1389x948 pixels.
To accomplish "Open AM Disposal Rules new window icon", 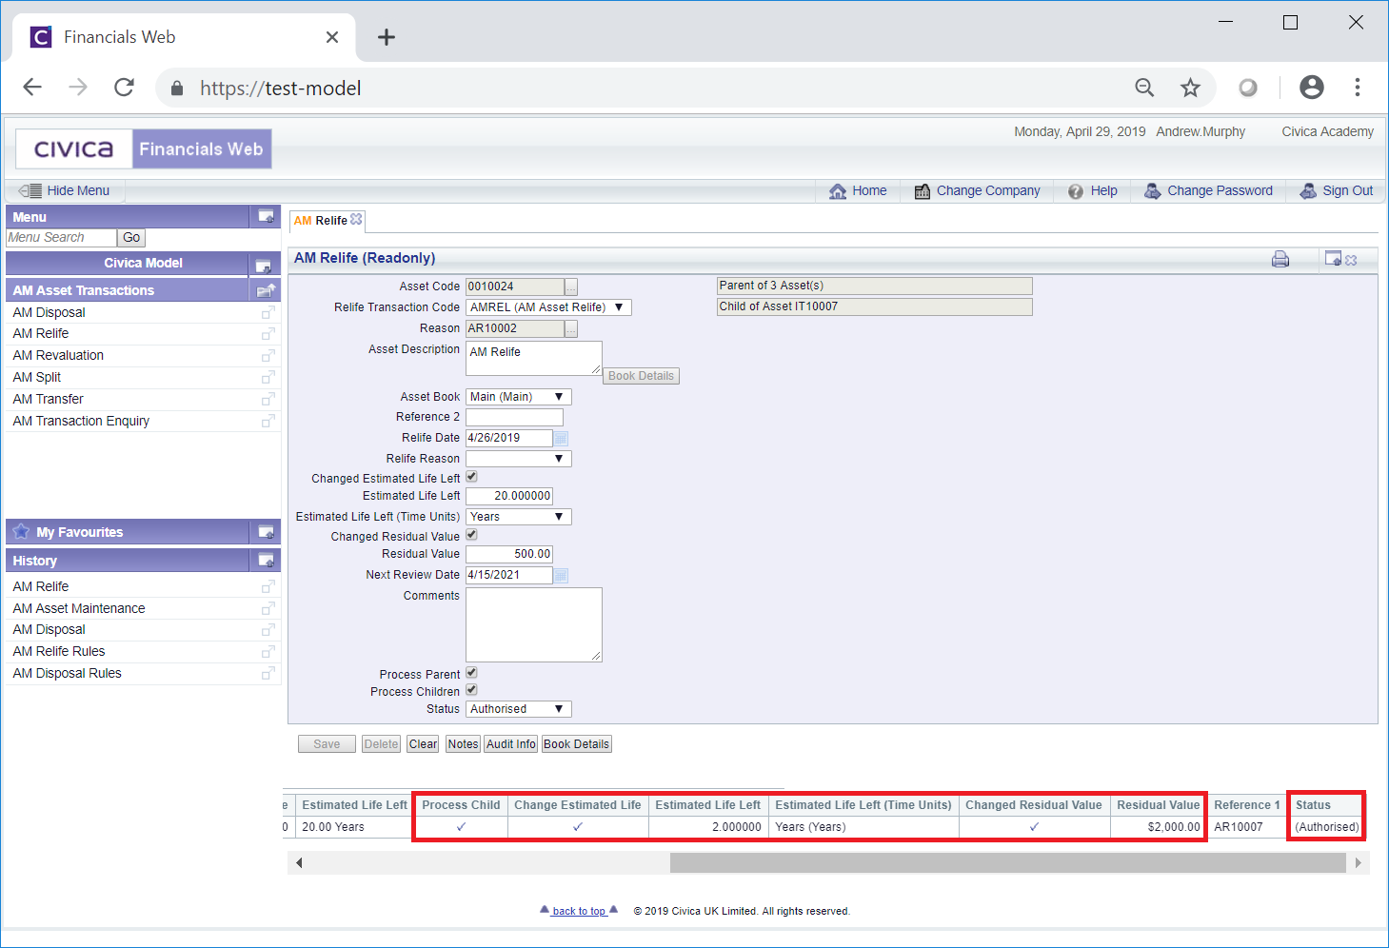I will coord(268,674).
